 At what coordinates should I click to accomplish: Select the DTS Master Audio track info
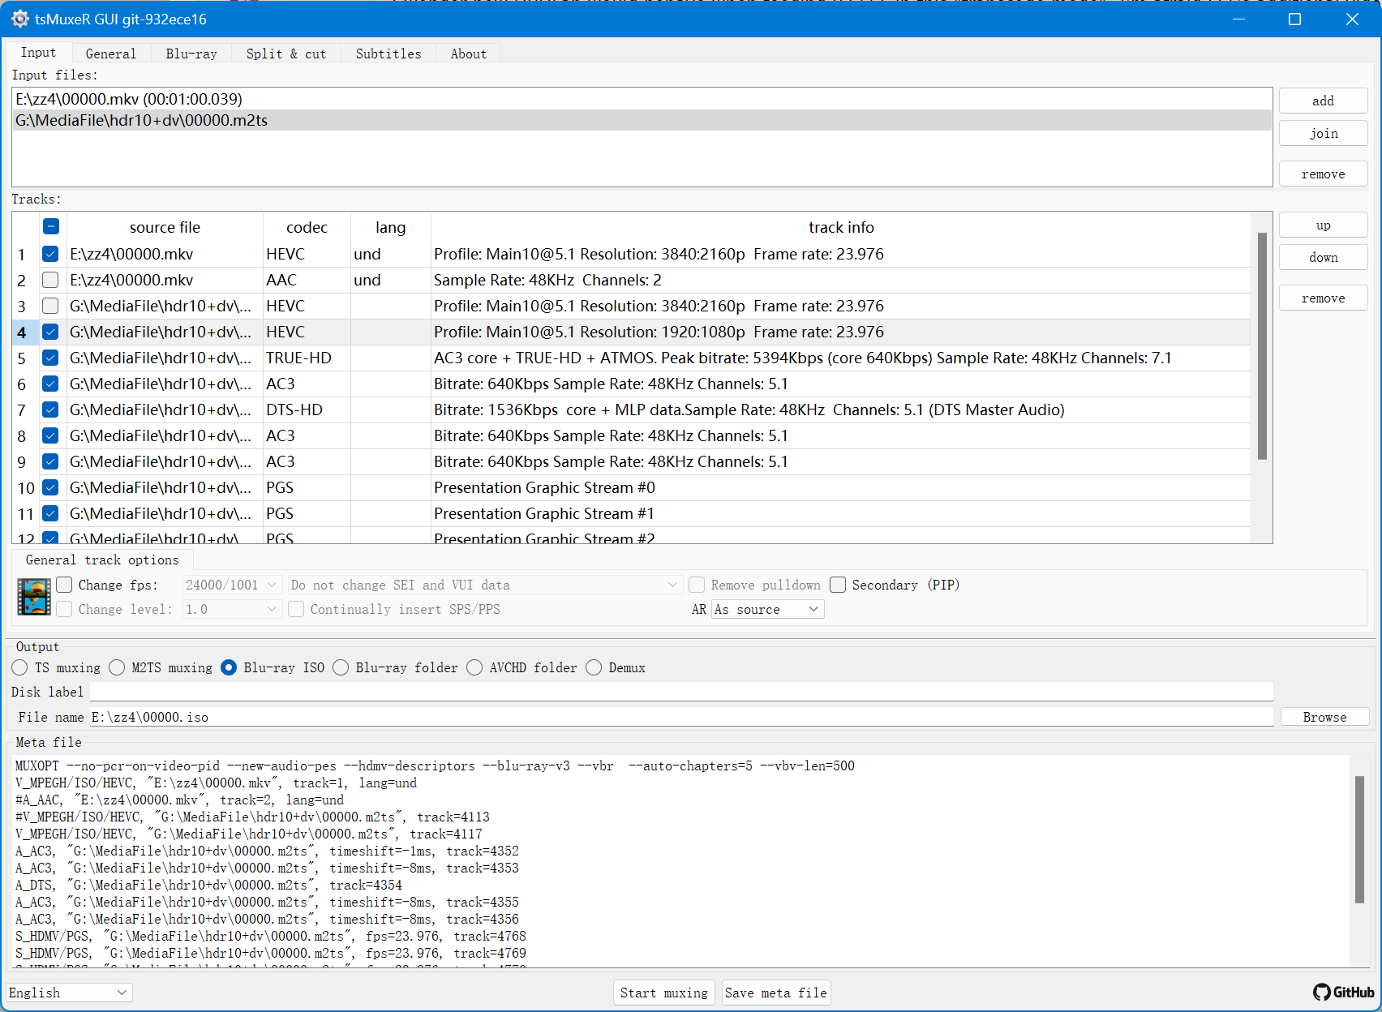(x=841, y=410)
